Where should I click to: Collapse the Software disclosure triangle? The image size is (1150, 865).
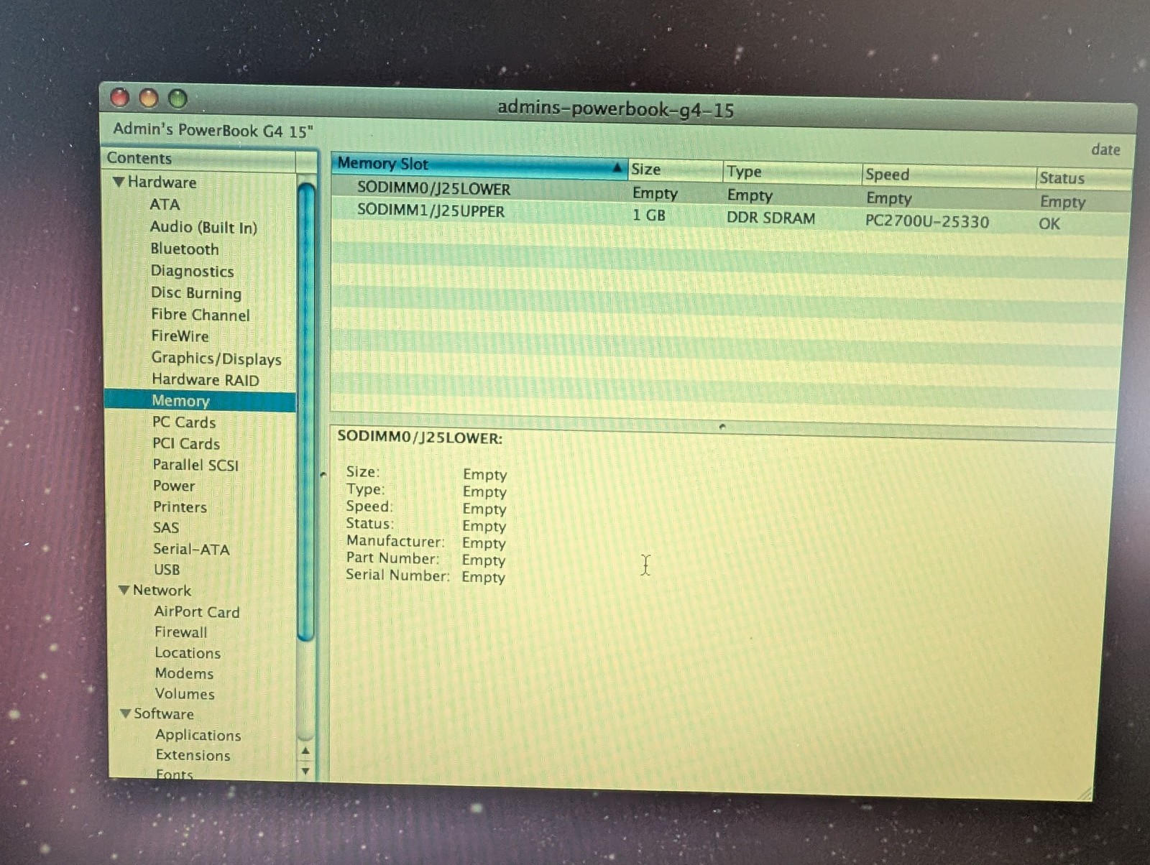(x=126, y=713)
